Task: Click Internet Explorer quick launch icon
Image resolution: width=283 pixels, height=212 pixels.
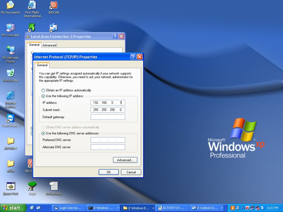Action: click(x=32, y=208)
